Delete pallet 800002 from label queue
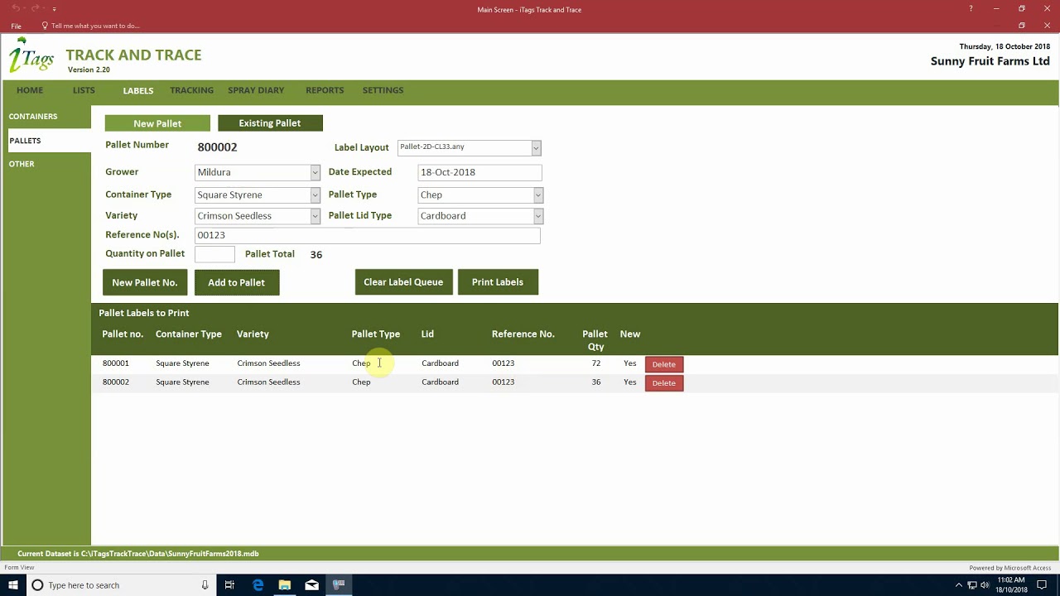Image resolution: width=1060 pixels, height=596 pixels. click(x=664, y=383)
